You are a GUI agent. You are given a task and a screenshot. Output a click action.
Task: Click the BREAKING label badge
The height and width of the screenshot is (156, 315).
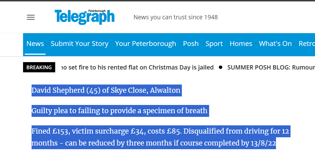click(x=39, y=67)
